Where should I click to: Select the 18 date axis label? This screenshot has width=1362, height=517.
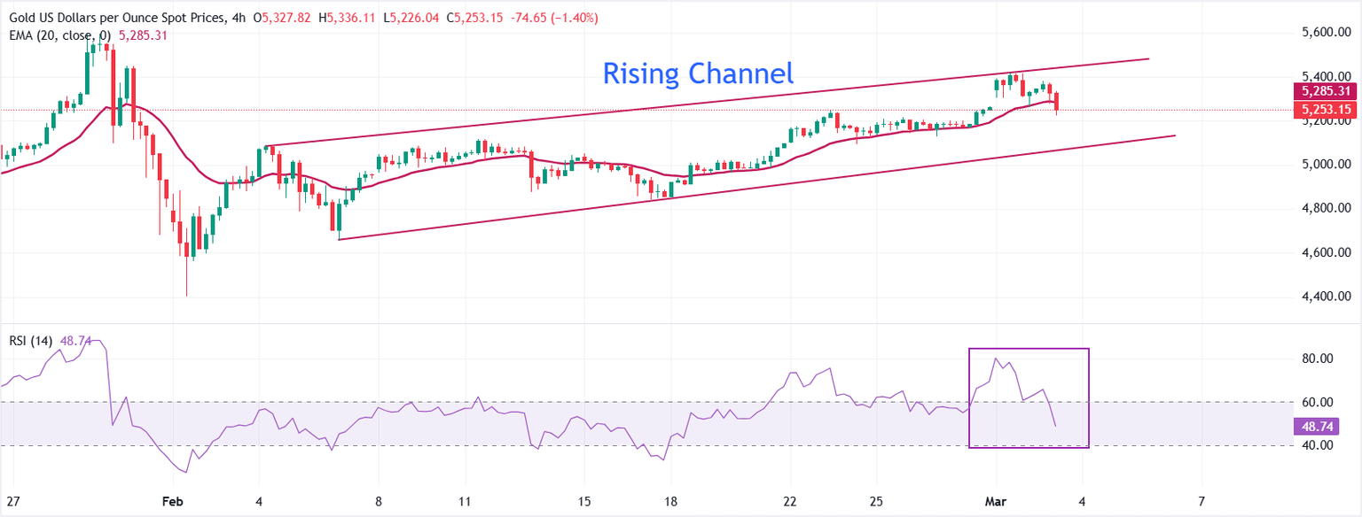click(670, 499)
